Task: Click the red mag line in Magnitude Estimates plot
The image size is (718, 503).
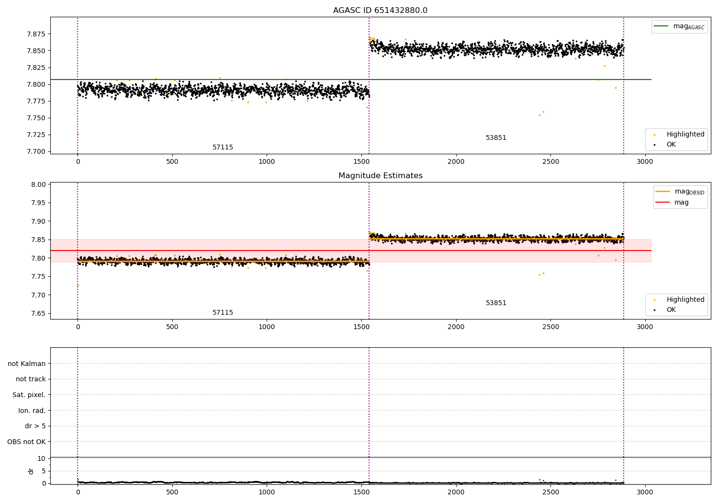Action: click(351, 251)
